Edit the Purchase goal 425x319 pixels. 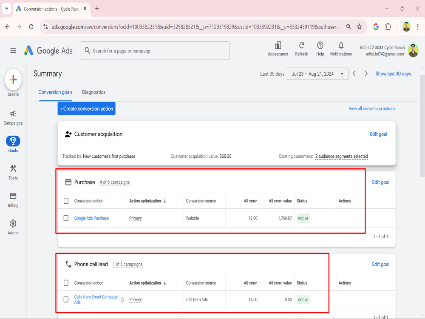coord(380,182)
